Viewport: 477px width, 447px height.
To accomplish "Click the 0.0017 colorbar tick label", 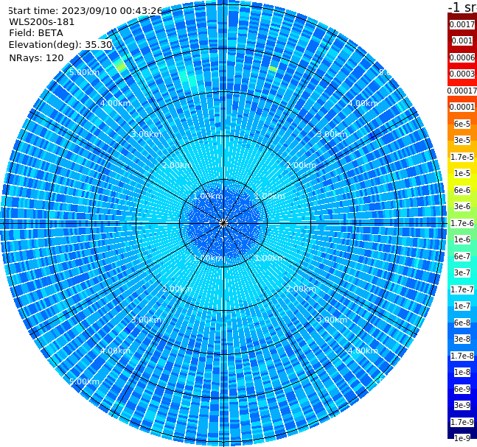I will coord(462,24).
